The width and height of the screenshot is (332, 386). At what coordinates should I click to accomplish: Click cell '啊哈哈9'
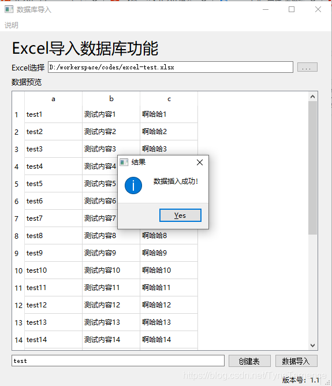[x=169, y=253]
